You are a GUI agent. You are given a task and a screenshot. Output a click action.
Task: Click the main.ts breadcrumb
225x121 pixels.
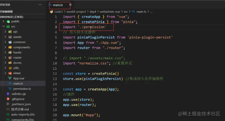[x=141, y=12]
